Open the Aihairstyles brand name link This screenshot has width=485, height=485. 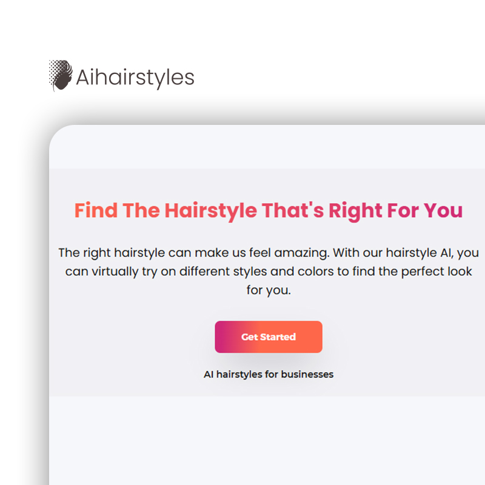[x=135, y=77]
